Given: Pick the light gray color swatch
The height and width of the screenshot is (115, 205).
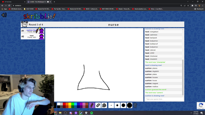Looking at the screenshot, I should coord(61,104).
